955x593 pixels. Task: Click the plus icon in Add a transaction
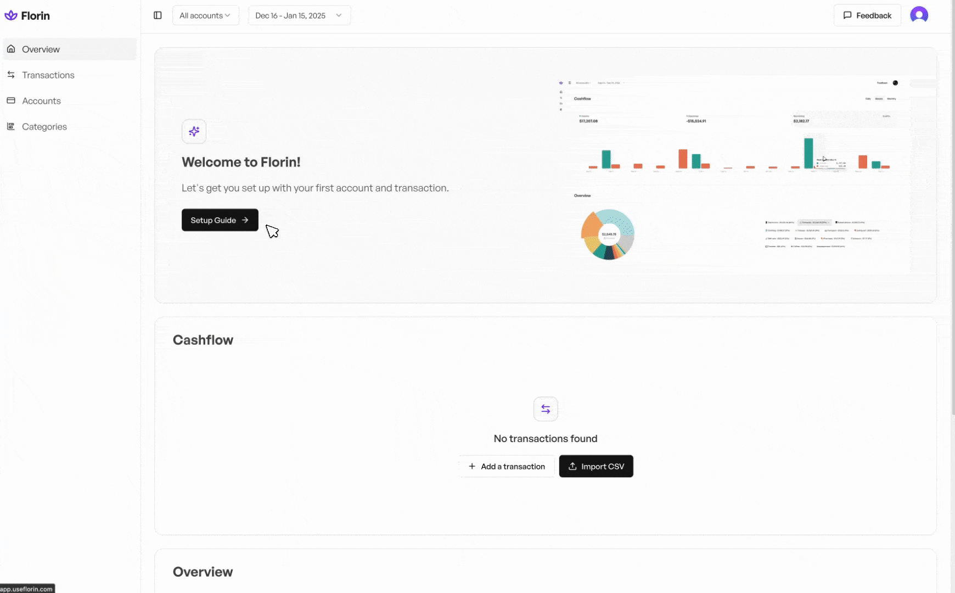[x=472, y=466]
